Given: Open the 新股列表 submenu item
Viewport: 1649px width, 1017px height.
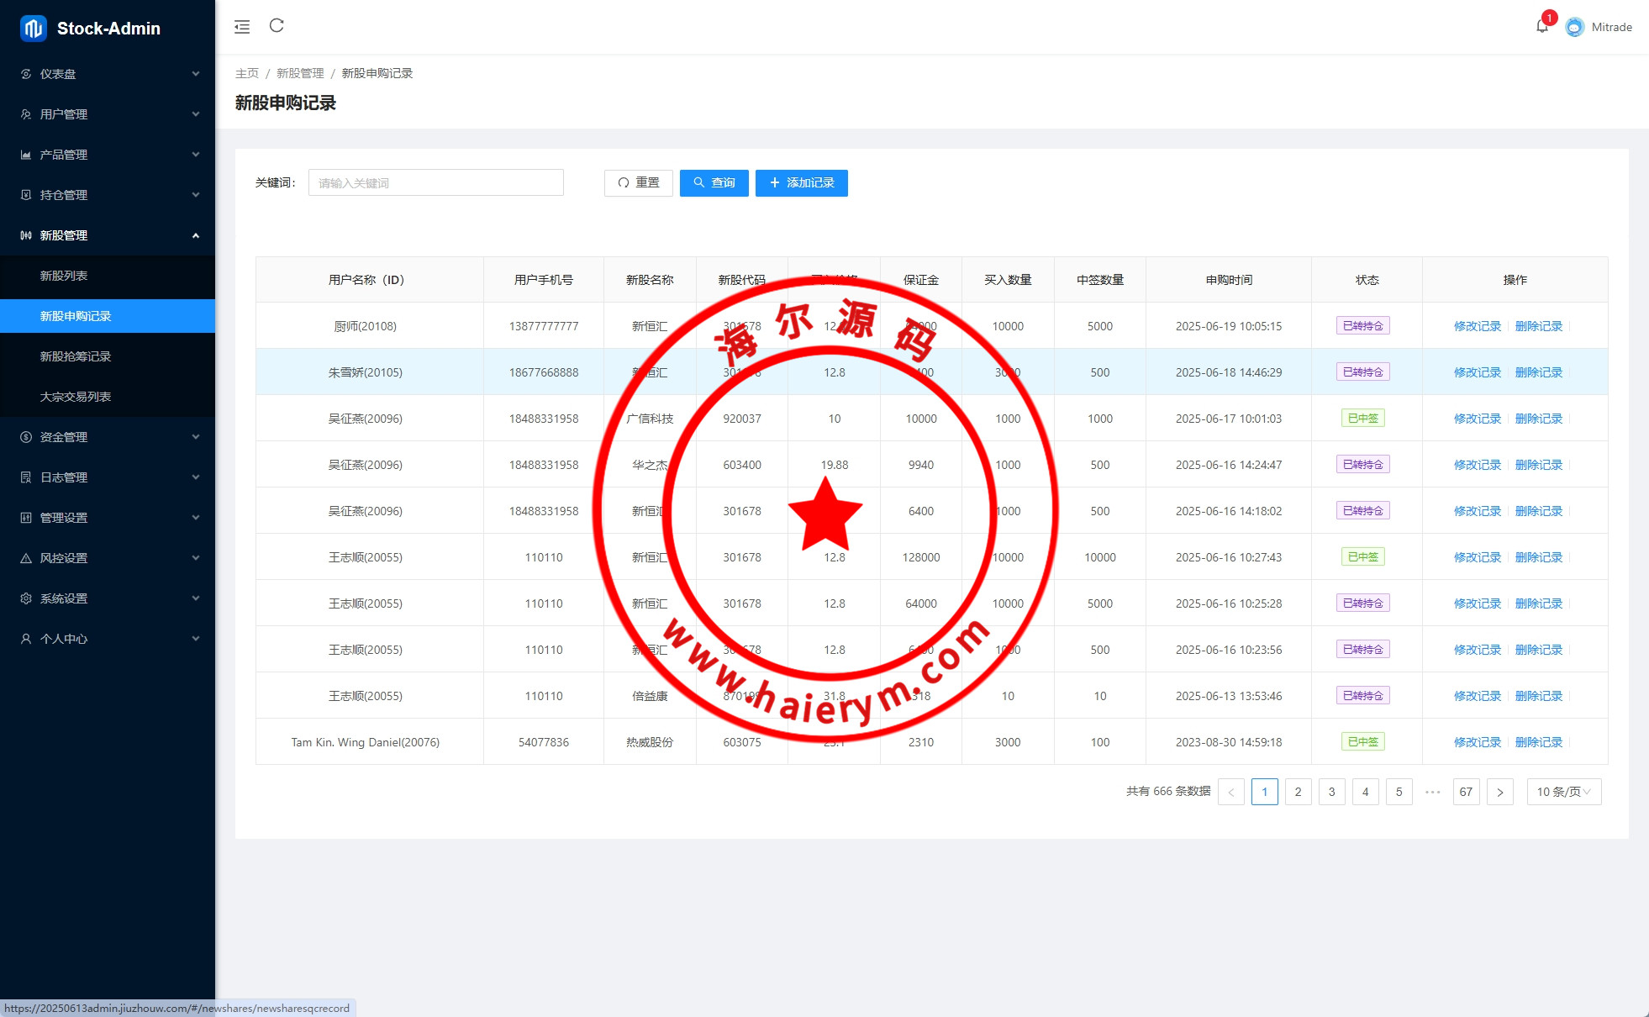Looking at the screenshot, I should [x=64, y=276].
